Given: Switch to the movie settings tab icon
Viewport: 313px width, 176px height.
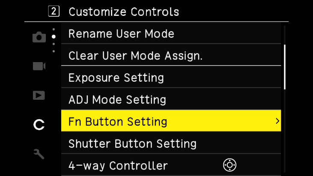Looking at the screenshot, I should [39, 66].
